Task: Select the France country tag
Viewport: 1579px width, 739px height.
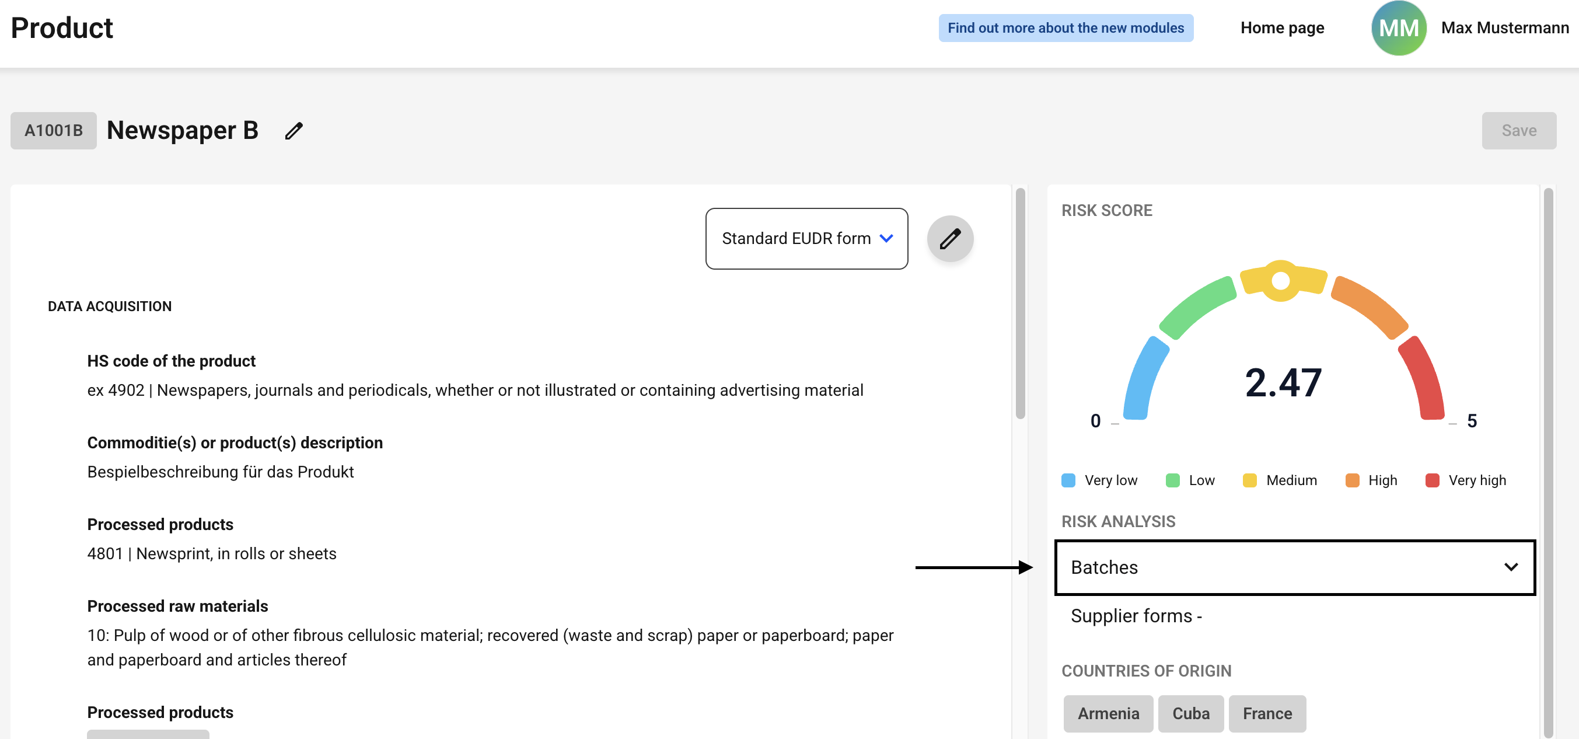Action: [x=1267, y=713]
